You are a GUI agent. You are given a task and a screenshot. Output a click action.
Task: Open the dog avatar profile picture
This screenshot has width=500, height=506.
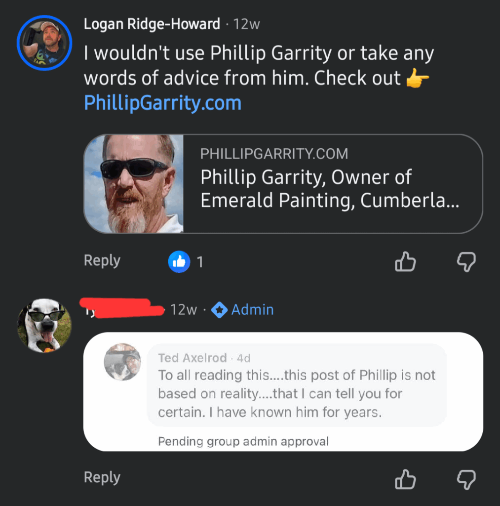coord(44,325)
